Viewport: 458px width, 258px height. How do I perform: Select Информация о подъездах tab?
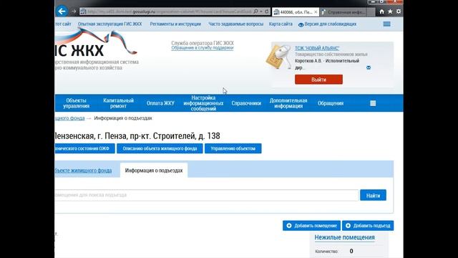154,171
